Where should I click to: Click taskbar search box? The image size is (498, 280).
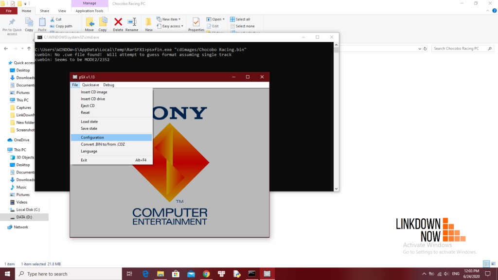(x=68, y=274)
